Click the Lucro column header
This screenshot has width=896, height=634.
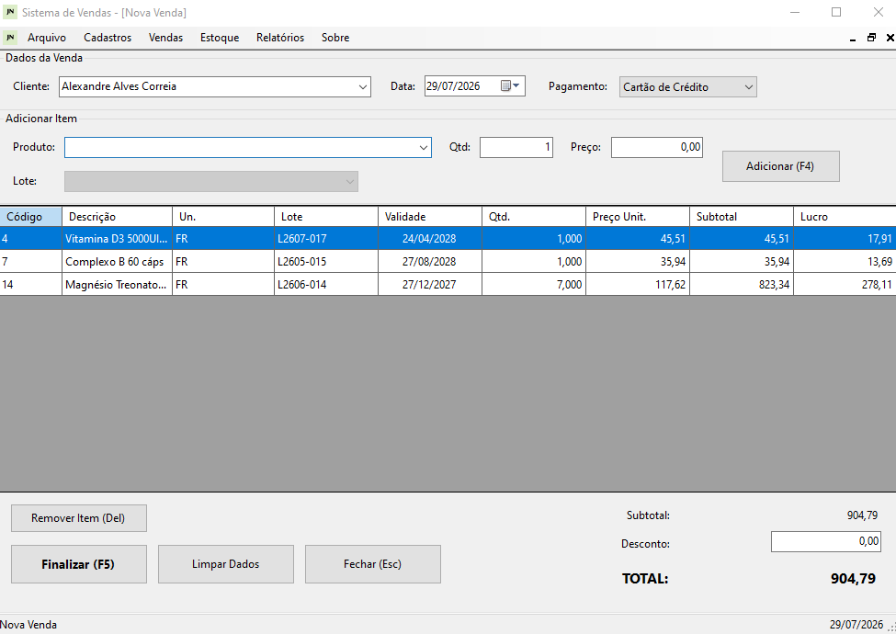pyautogui.click(x=845, y=217)
